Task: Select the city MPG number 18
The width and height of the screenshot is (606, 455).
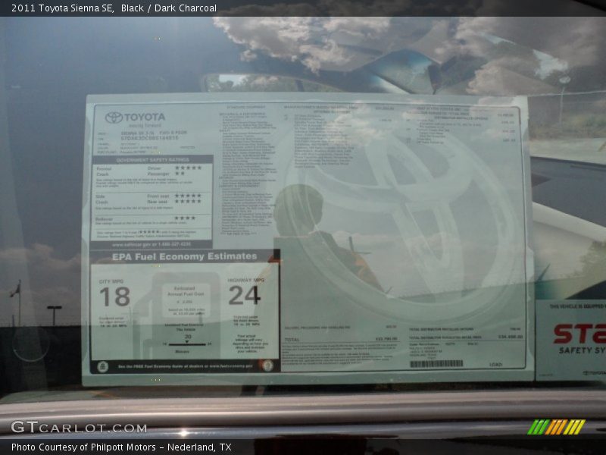Action: point(114,296)
